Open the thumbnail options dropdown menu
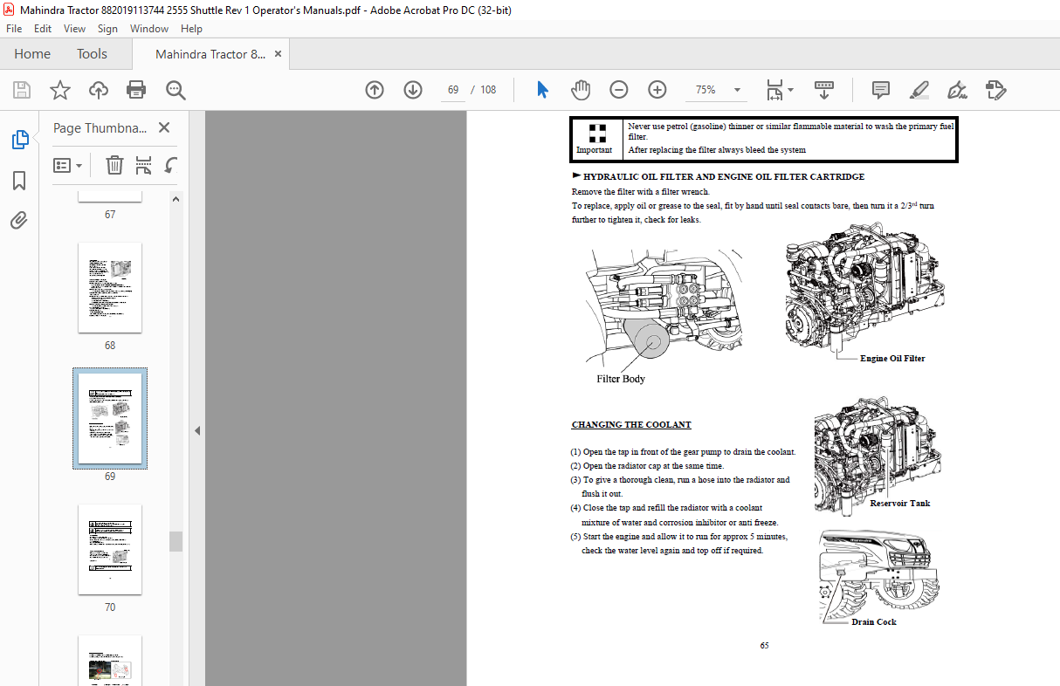The image size is (1060, 686). coord(67,165)
